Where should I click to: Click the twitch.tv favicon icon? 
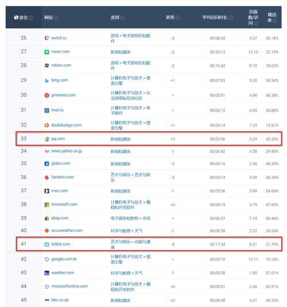46,38
